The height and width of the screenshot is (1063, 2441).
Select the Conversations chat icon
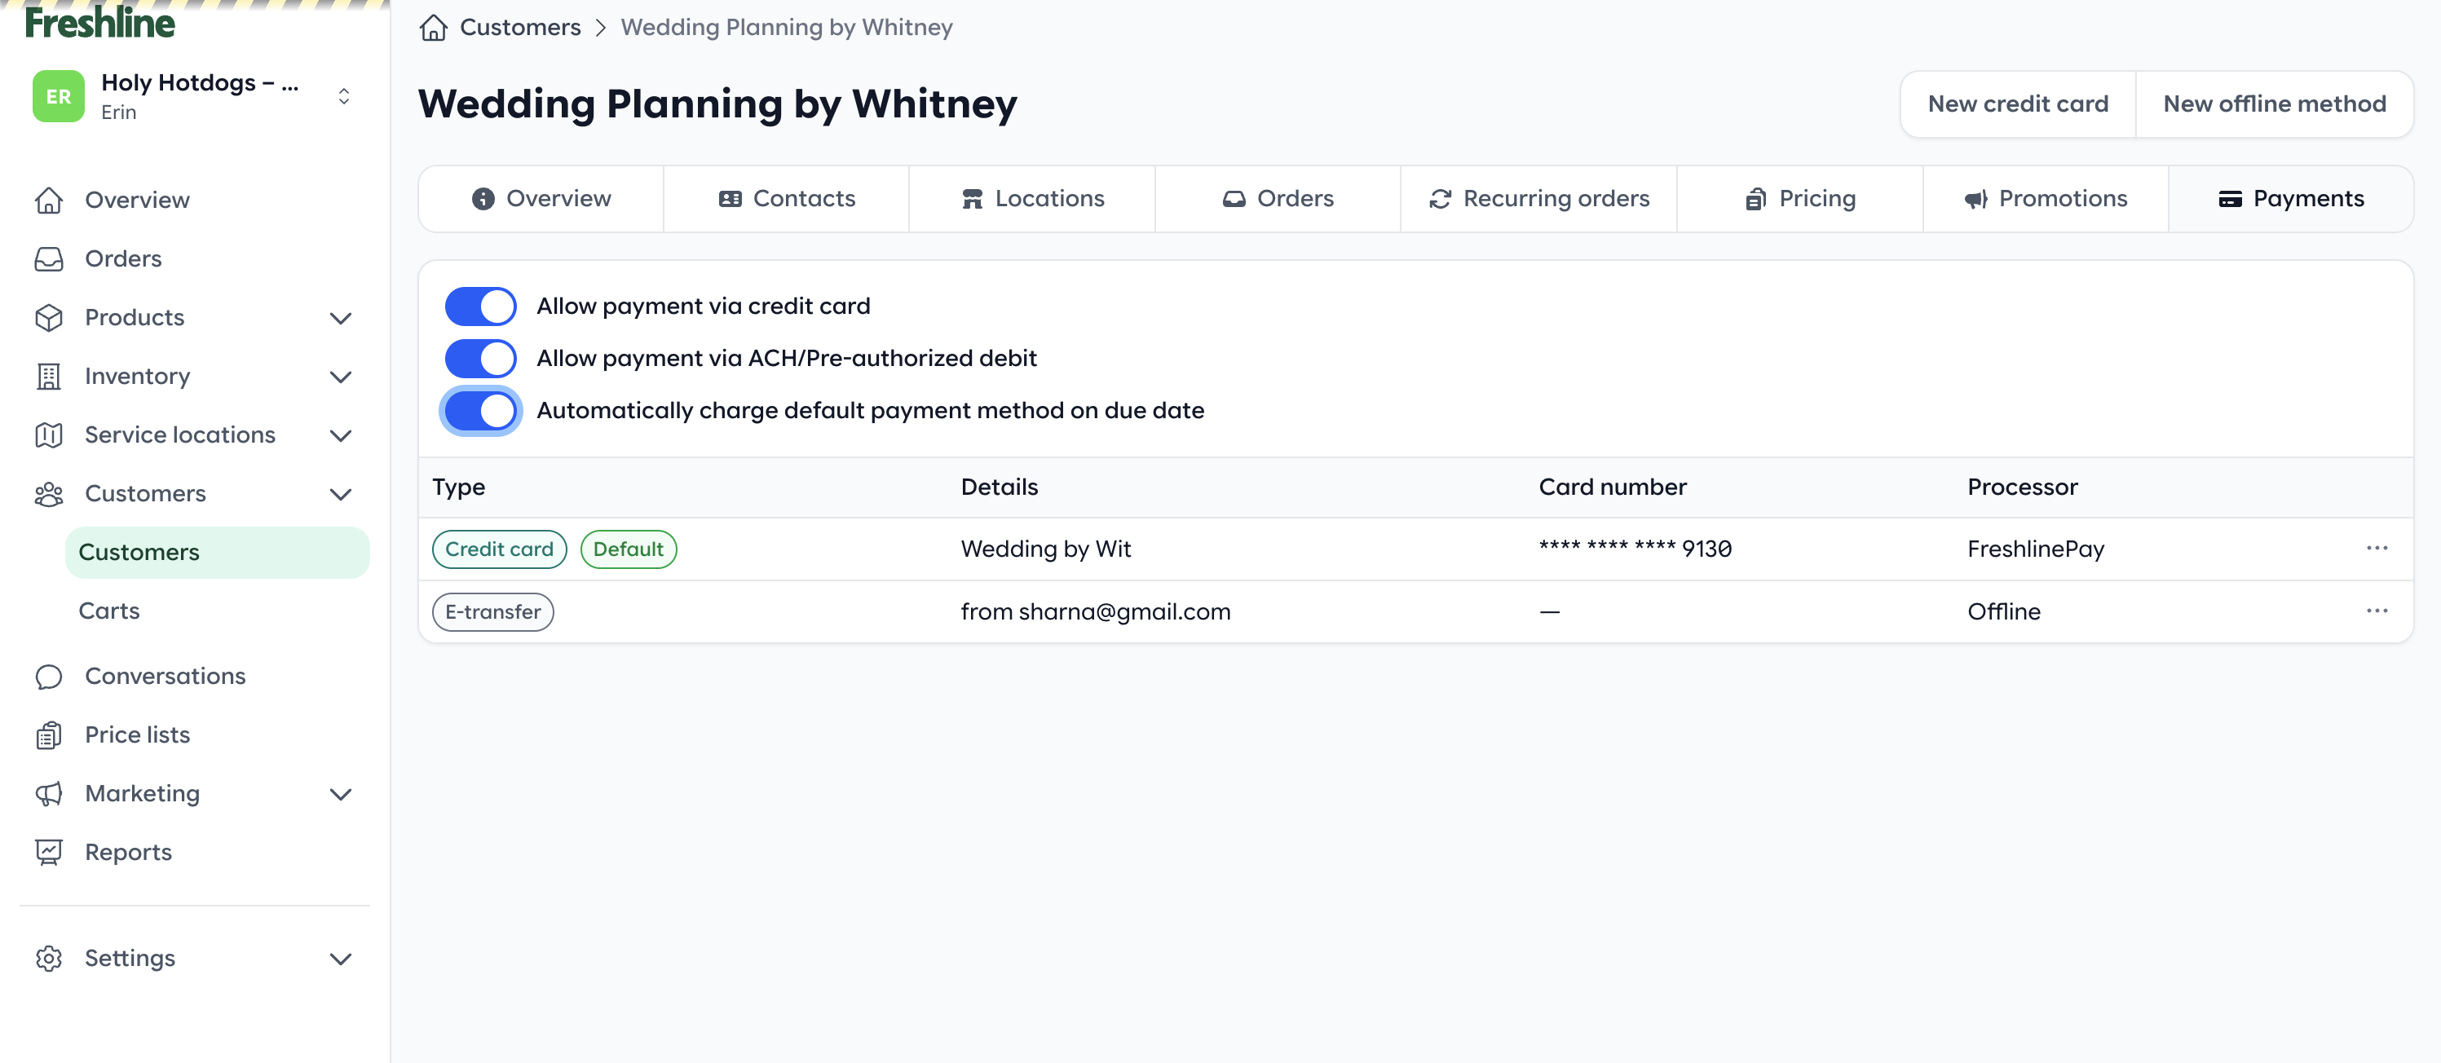pos(49,677)
